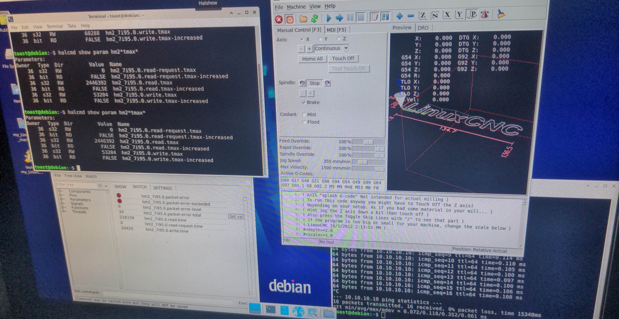
Task: Click the Set val button in Halshow
Action: pos(236,217)
